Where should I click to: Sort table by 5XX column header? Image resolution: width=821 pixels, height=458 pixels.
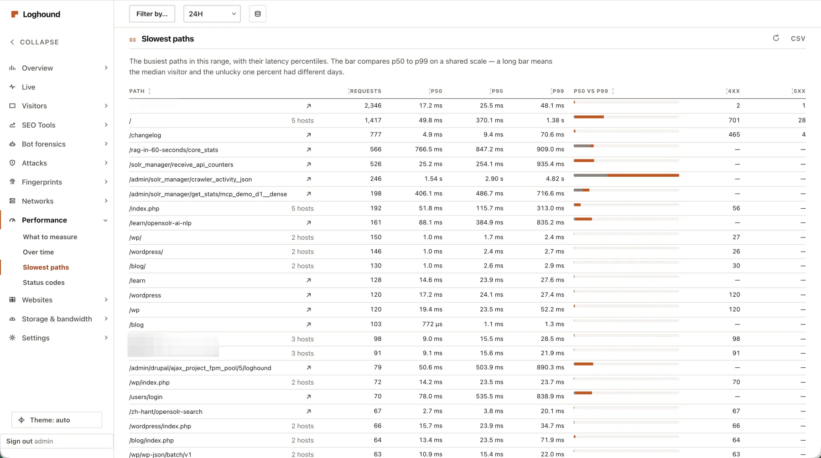coord(798,91)
